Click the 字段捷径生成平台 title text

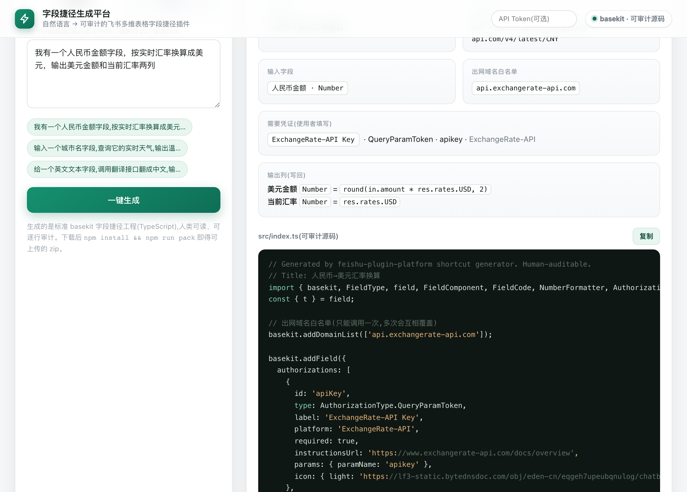[x=76, y=14]
